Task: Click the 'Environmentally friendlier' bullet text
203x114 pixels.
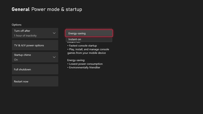Action: click(x=85, y=68)
